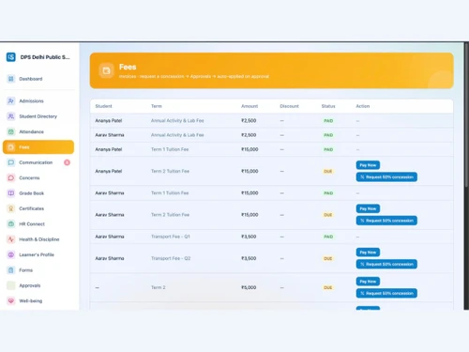Click the Discount column header

pyautogui.click(x=289, y=106)
